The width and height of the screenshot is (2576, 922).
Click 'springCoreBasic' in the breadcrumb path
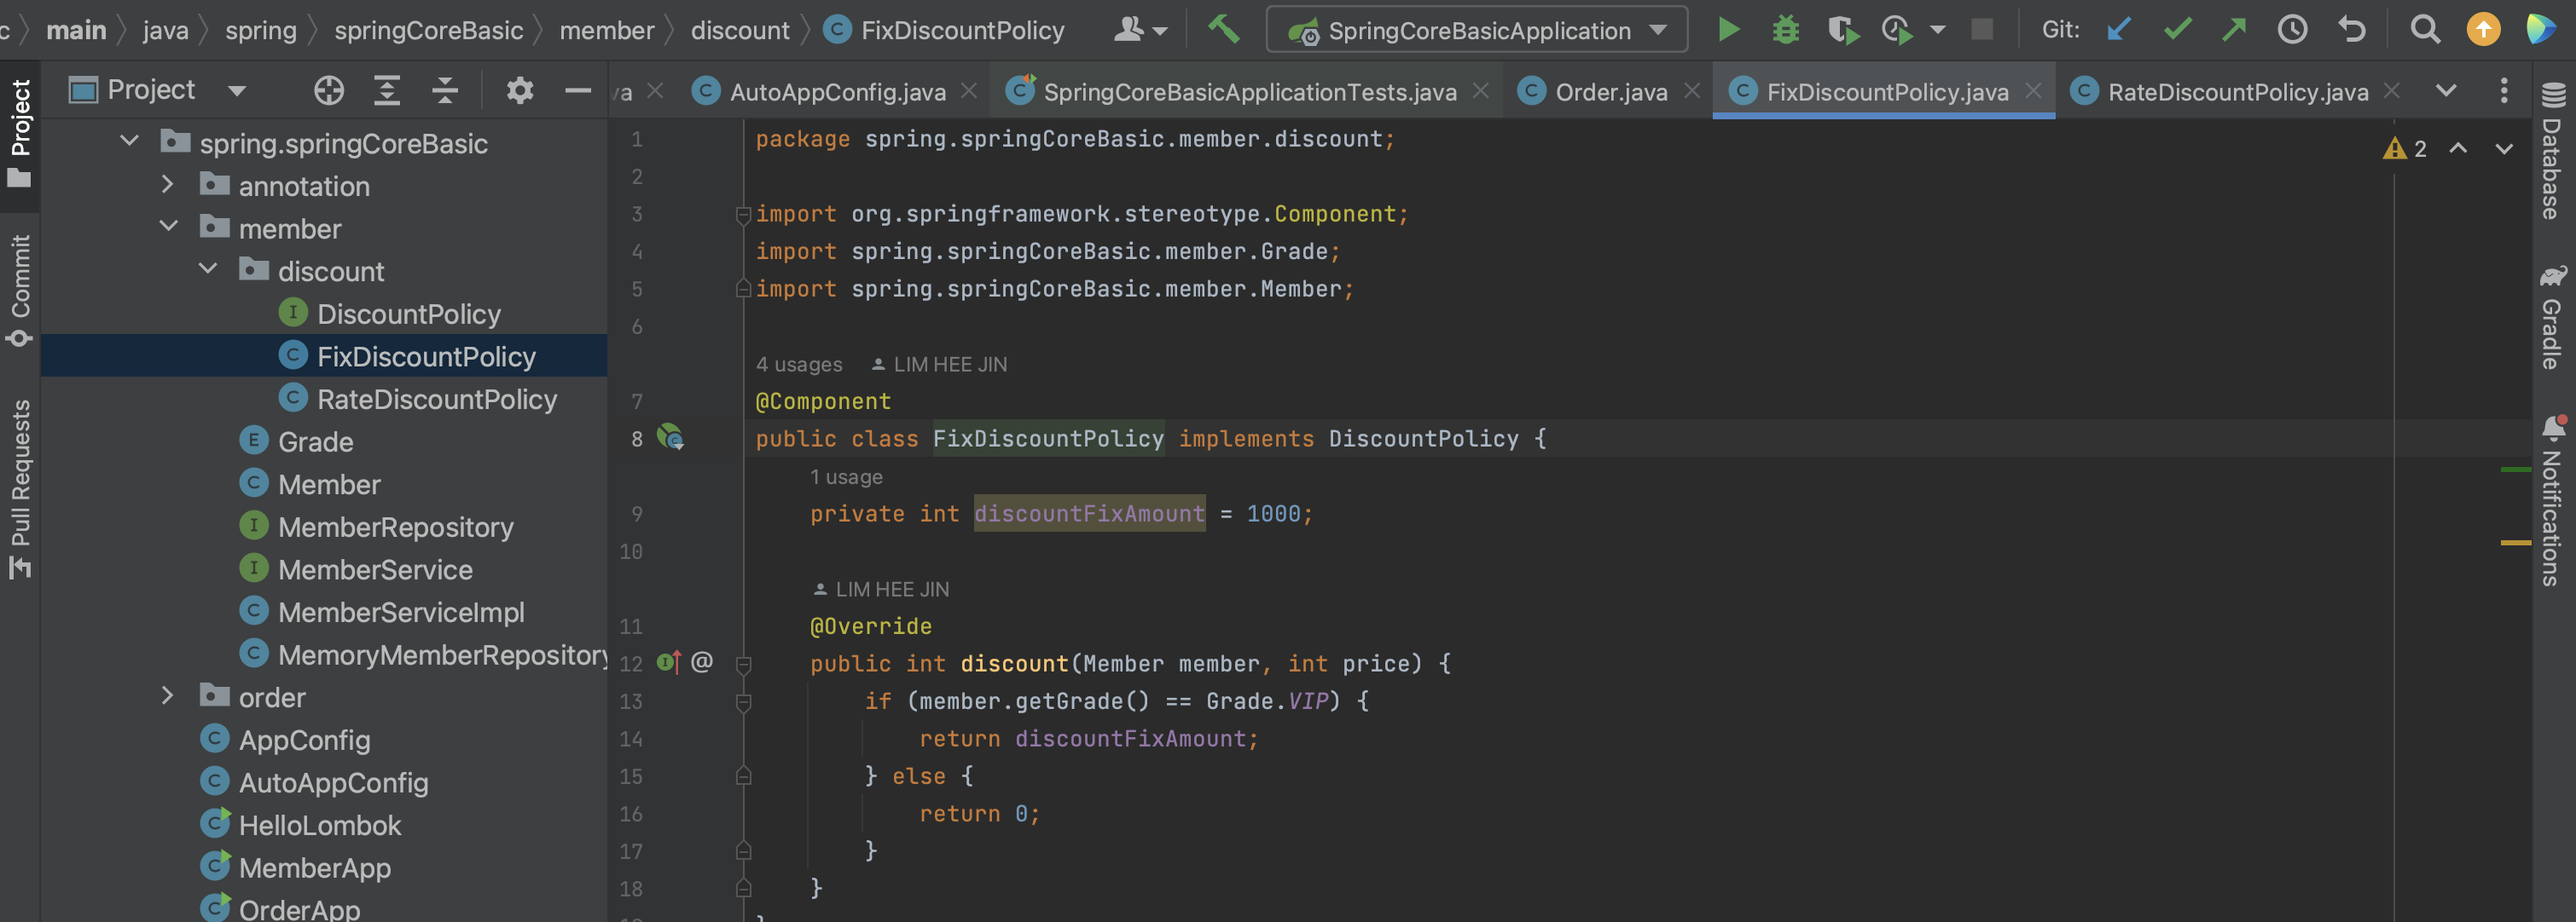pos(428,30)
